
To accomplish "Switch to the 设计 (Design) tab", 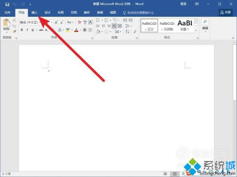I will (48, 13).
